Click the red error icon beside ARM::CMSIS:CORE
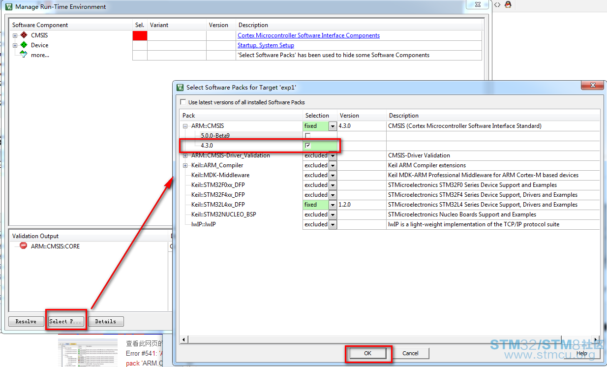Viewport: 607px width, 367px height. tap(24, 246)
